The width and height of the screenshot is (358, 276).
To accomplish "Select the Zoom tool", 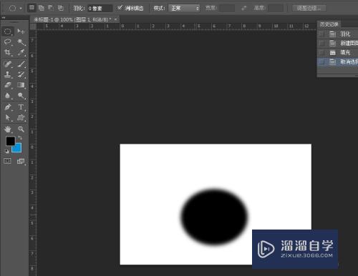I will (21, 129).
